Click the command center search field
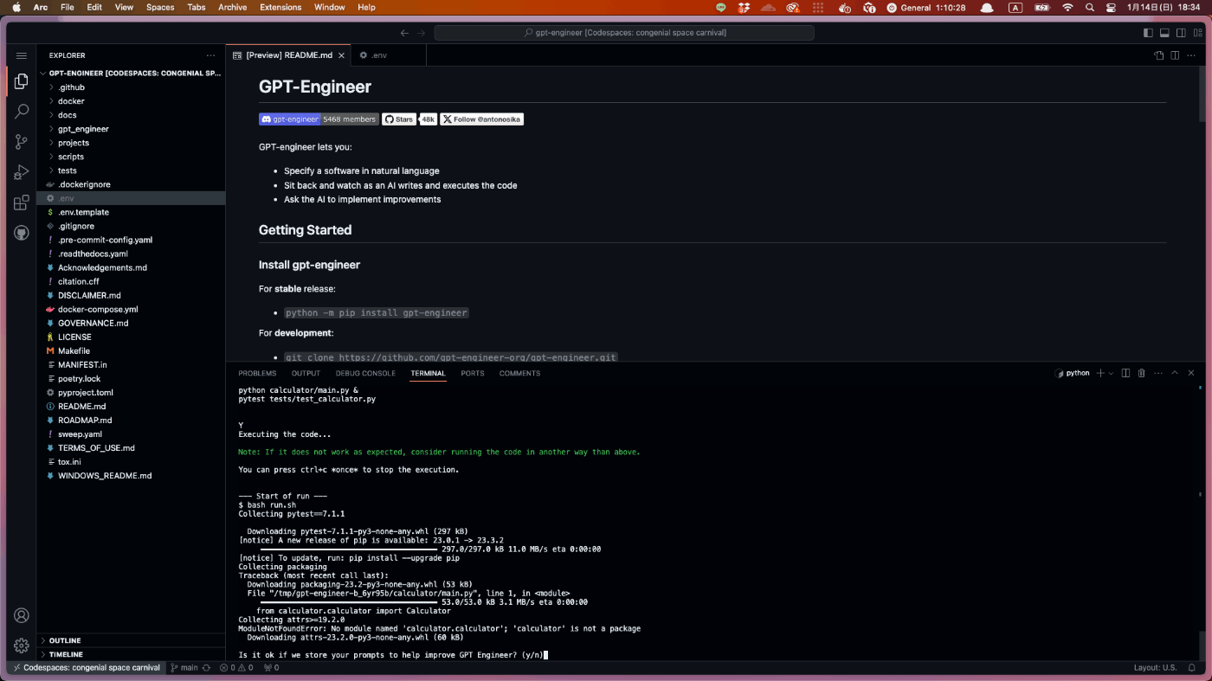1212x681 pixels. point(624,33)
